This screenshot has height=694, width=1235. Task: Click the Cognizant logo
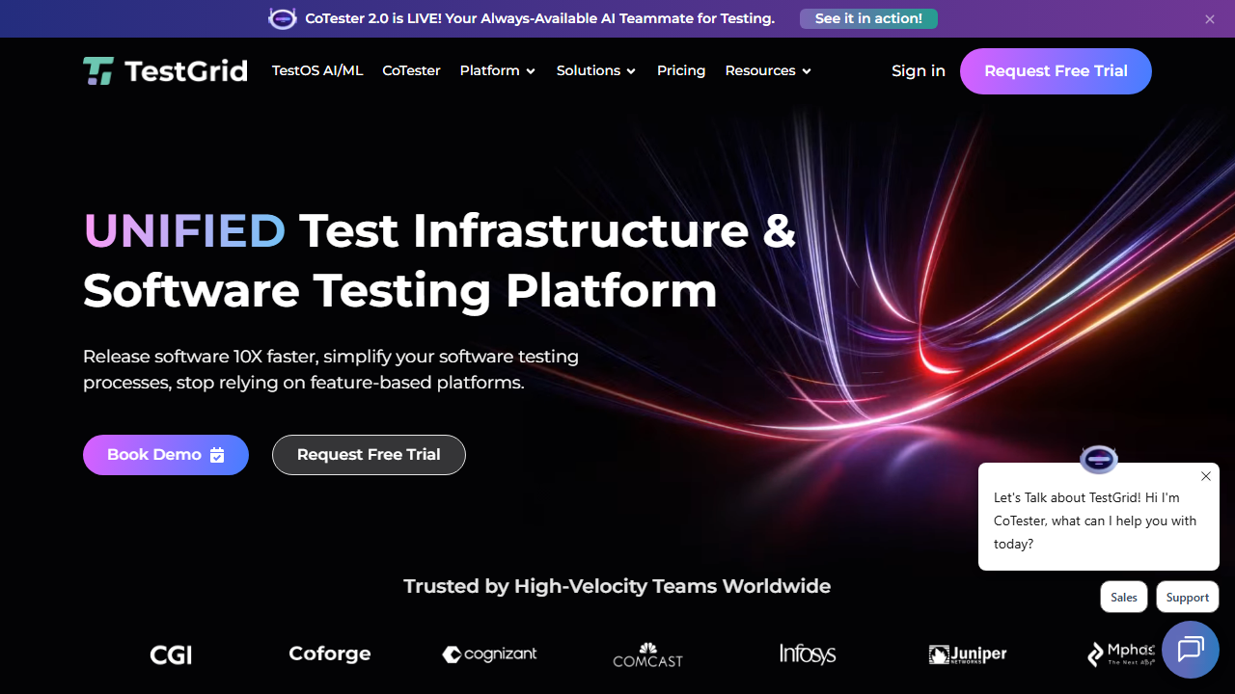click(490, 654)
